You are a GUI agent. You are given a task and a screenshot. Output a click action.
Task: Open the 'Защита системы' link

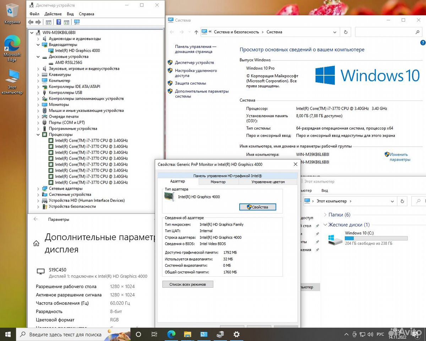190,83
